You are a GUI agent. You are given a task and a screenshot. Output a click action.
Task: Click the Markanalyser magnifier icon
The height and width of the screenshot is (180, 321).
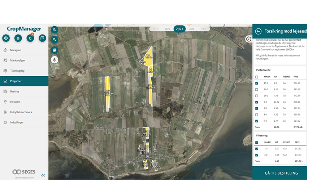tap(5, 60)
